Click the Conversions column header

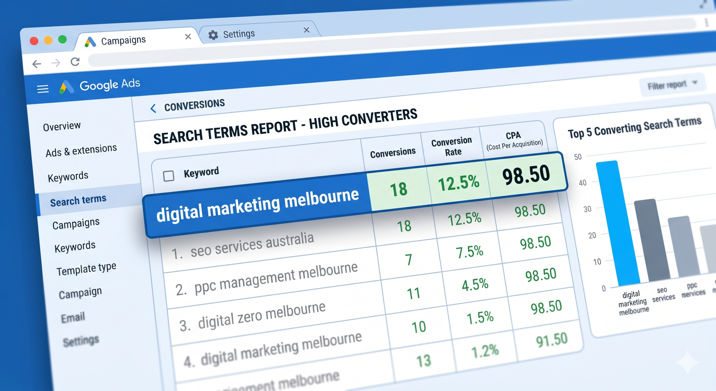[x=393, y=153]
